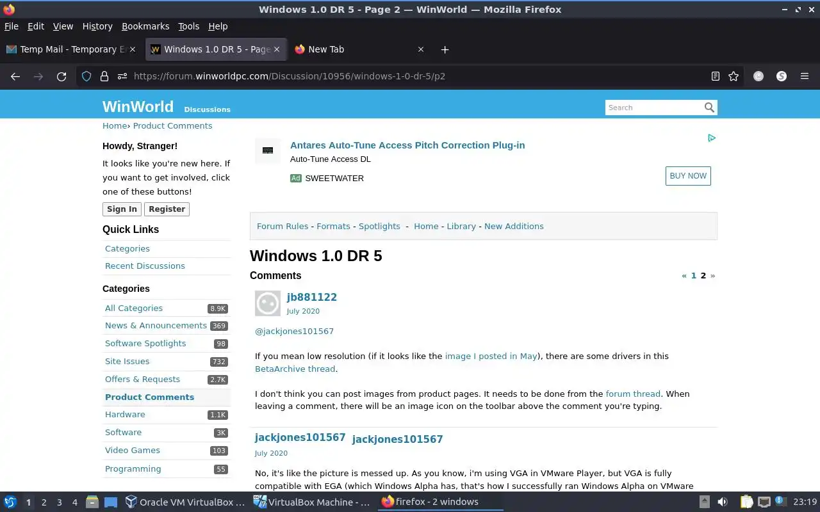
Task: Click the white S extension icon in toolbar
Action: 782,76
